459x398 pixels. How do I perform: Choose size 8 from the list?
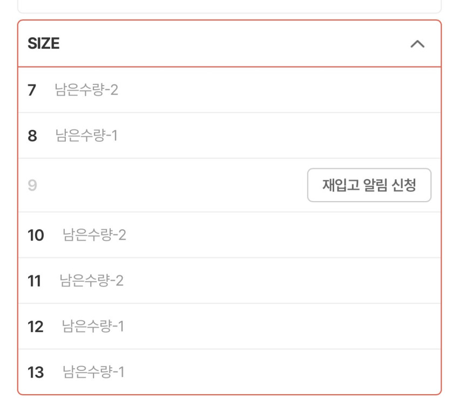pyautogui.click(x=229, y=135)
